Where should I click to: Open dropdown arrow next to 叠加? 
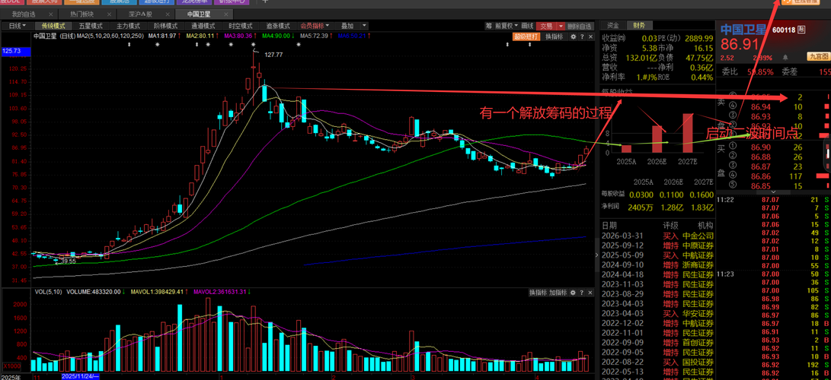(x=364, y=25)
